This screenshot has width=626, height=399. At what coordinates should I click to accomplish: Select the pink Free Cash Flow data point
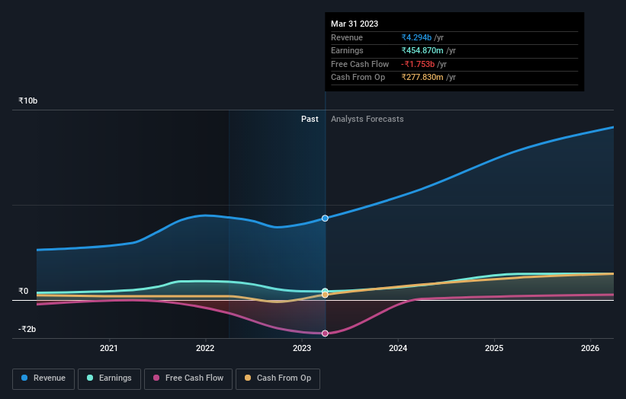click(x=325, y=334)
